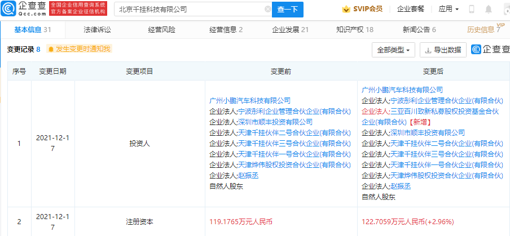This screenshot has width=510, height=236.
Task: Select the 知识产权 tab
Action: point(354,30)
